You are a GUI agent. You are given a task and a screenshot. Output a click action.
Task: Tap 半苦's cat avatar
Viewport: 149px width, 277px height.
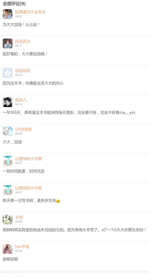8,219
